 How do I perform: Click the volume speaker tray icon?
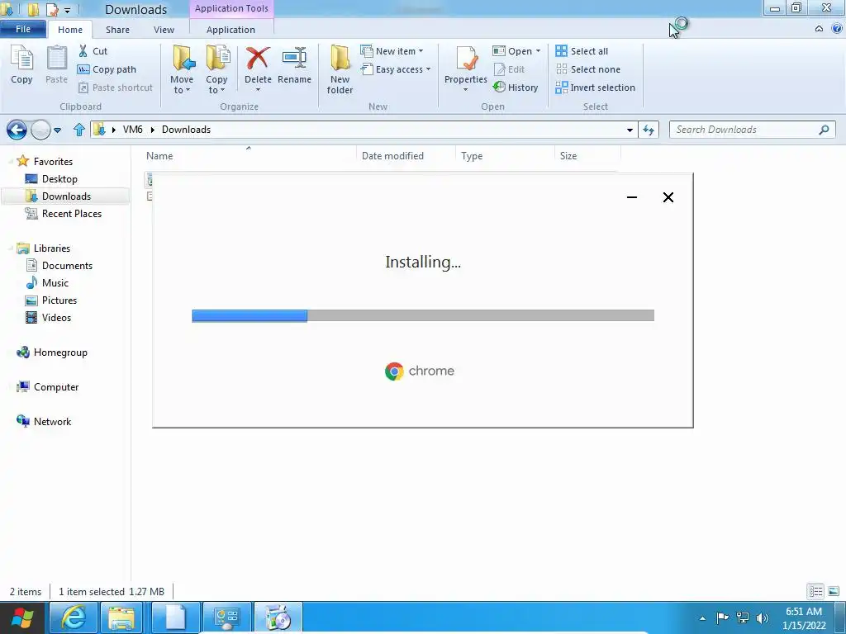[762, 617]
